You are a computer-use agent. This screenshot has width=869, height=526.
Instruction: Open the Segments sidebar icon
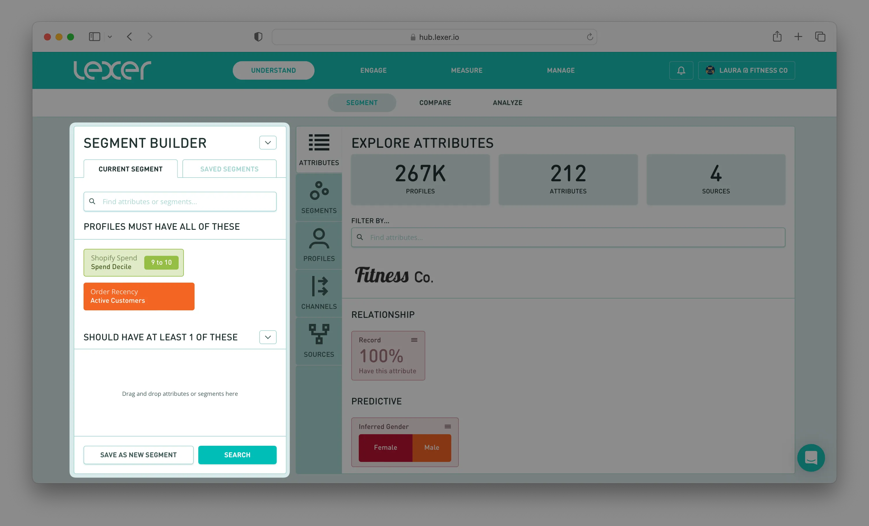point(319,191)
